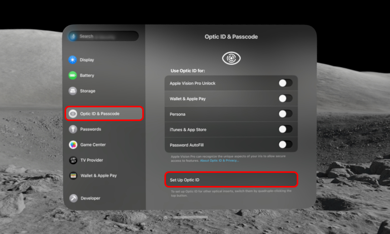390x234 pixels.
Task: Open About Optic ID & Privacy link
Action: tap(219, 160)
